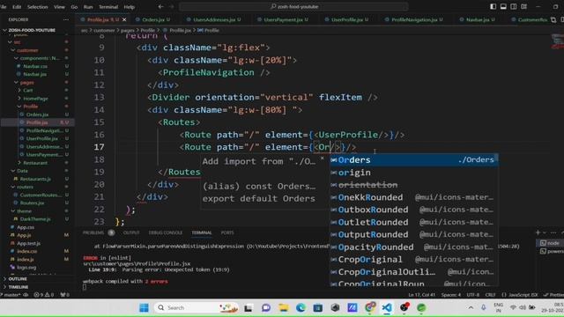Viewport: 564px width, 317px height.
Task: Click the compare changes icon beside tabs
Action: tap(553, 19)
